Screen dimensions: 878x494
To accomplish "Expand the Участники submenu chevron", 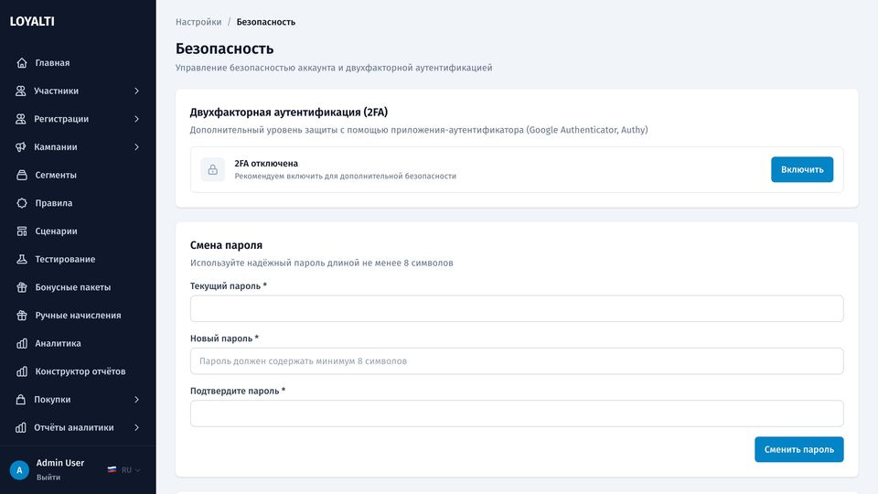I will (x=136, y=91).
